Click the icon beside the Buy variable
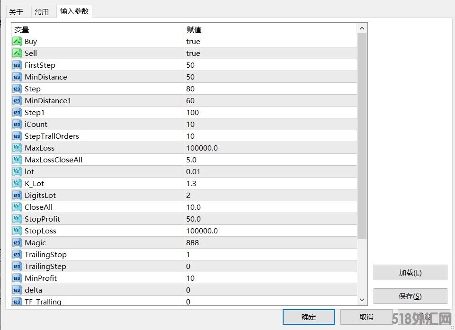This screenshot has width=455, height=330. [17, 42]
